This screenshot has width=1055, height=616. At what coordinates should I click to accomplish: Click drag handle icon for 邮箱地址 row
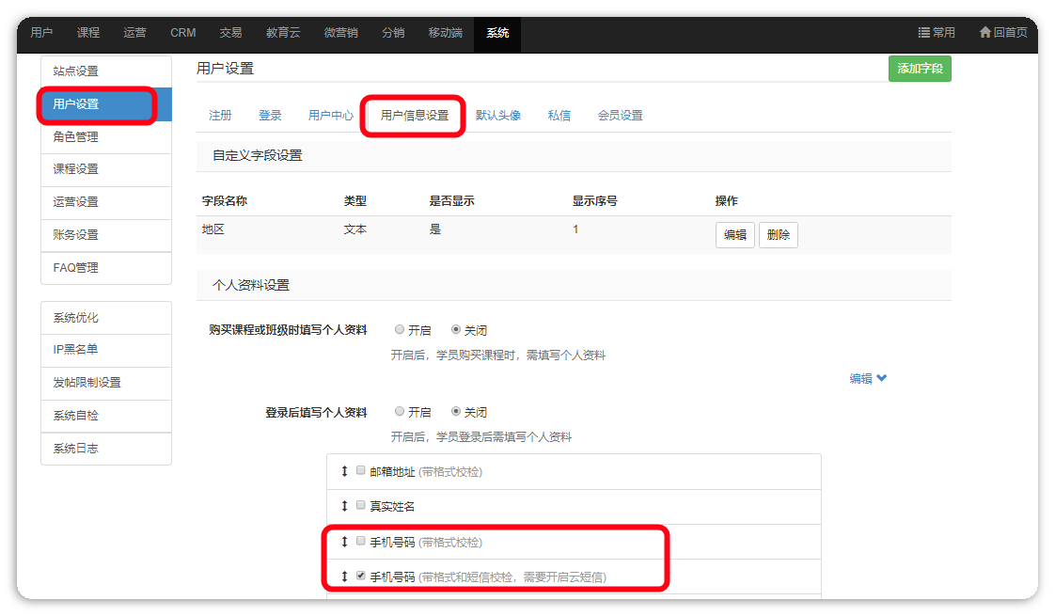click(344, 471)
